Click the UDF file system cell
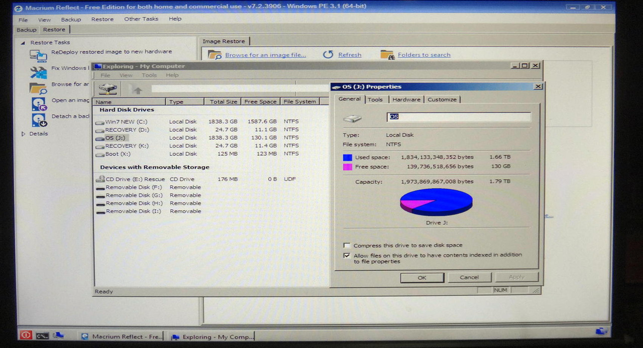The image size is (643, 348). 290,179
